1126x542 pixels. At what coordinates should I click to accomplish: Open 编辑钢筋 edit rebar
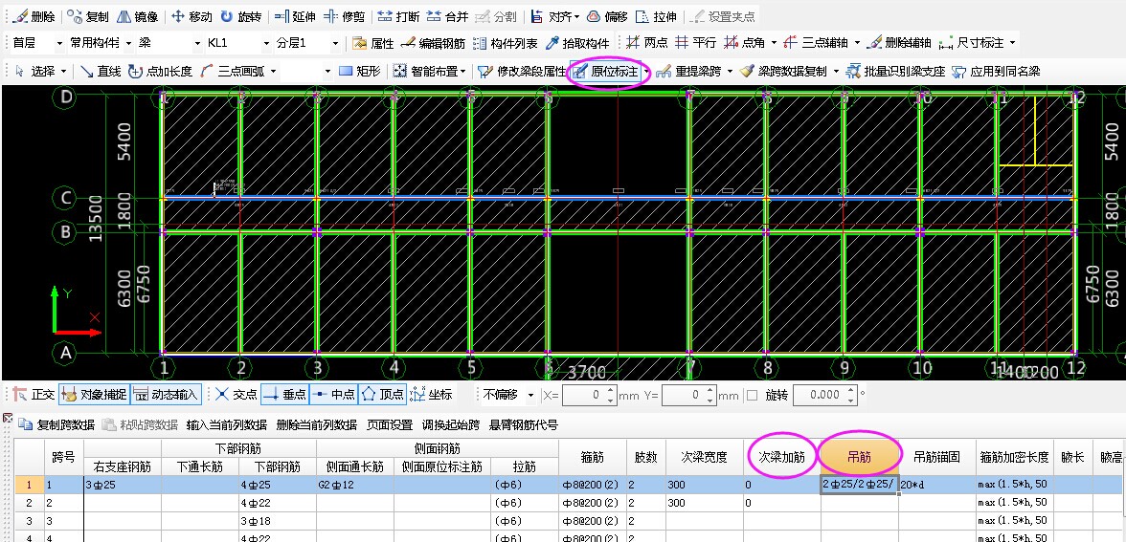[x=433, y=43]
